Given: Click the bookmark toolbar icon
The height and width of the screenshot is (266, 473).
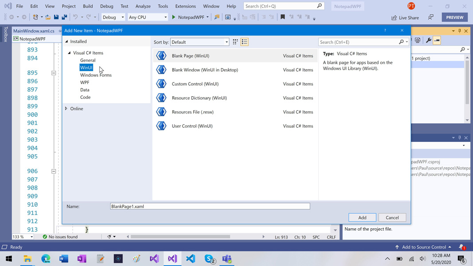Looking at the screenshot, I should point(282,17).
